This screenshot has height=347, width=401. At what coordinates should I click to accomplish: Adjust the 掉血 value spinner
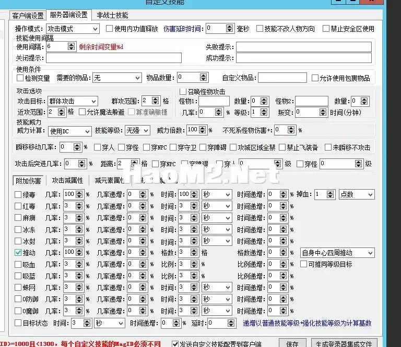331,194
